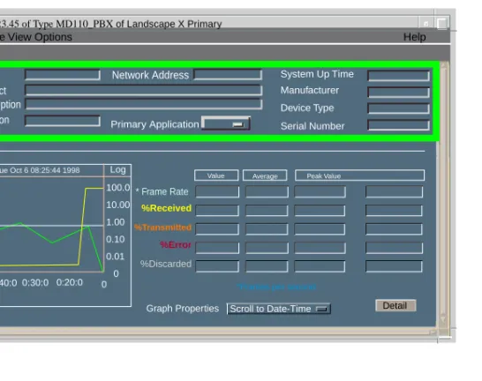Click the 100.0 axis value on graph
Image resolution: width=482 pixels, height=381 pixels.
[118, 187]
